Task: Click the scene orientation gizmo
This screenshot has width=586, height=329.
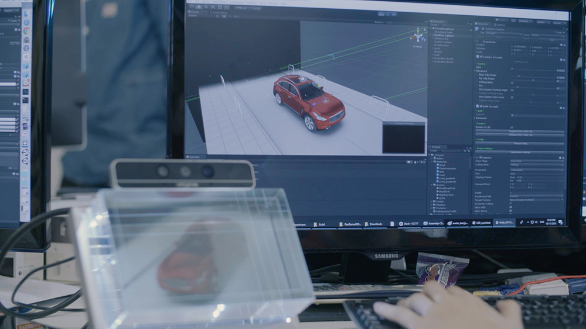Action: pyautogui.click(x=418, y=35)
